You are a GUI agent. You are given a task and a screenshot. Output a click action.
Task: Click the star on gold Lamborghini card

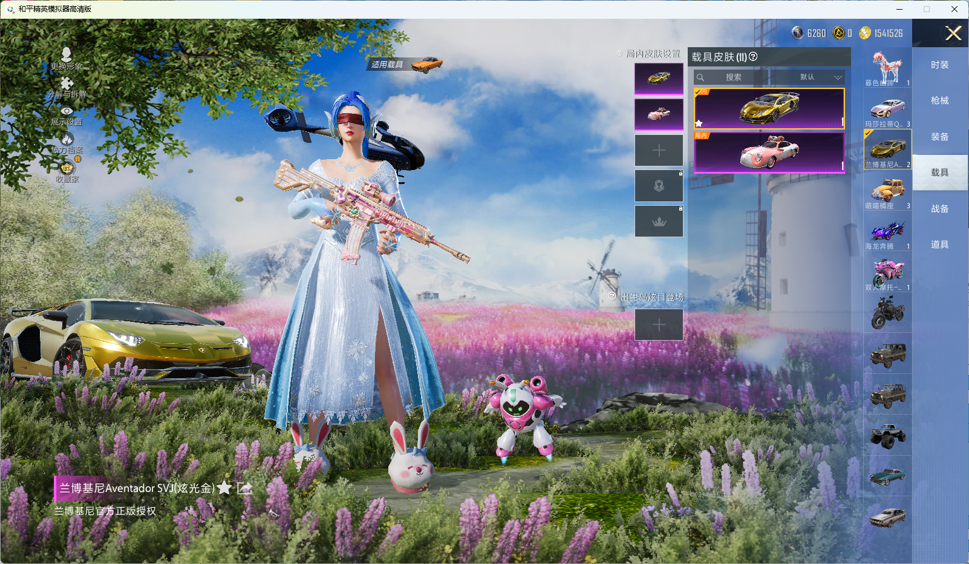(x=699, y=123)
